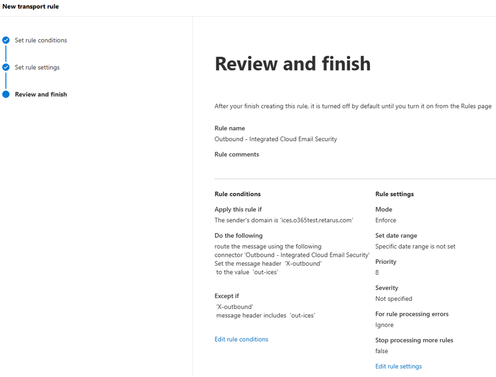Click the large Review and finish heading
Image resolution: width=496 pixels, height=377 pixels.
pyautogui.click(x=293, y=64)
